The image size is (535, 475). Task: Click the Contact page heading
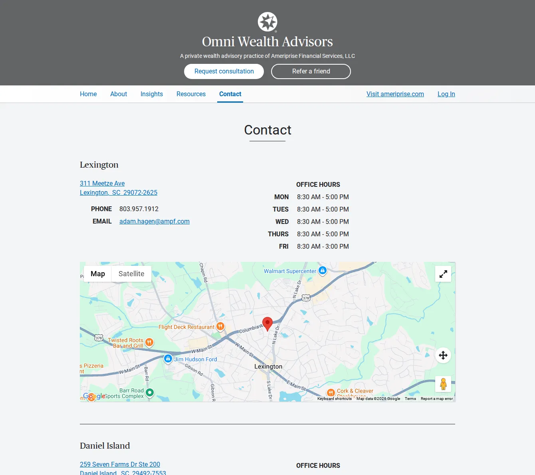pyautogui.click(x=267, y=130)
